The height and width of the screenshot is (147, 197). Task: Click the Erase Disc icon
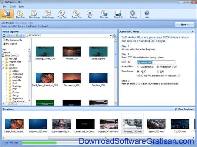(x=76, y=14)
